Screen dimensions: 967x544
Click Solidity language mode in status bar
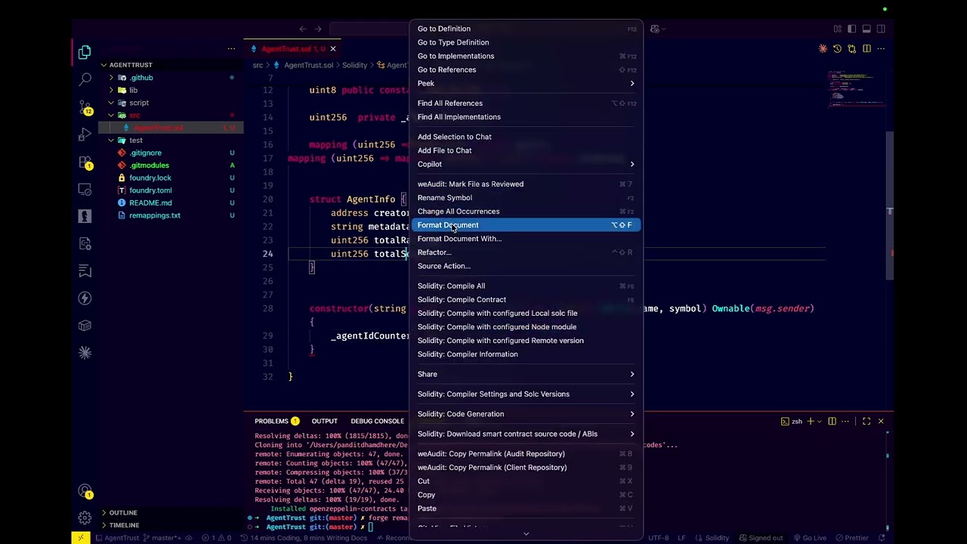tap(717, 538)
